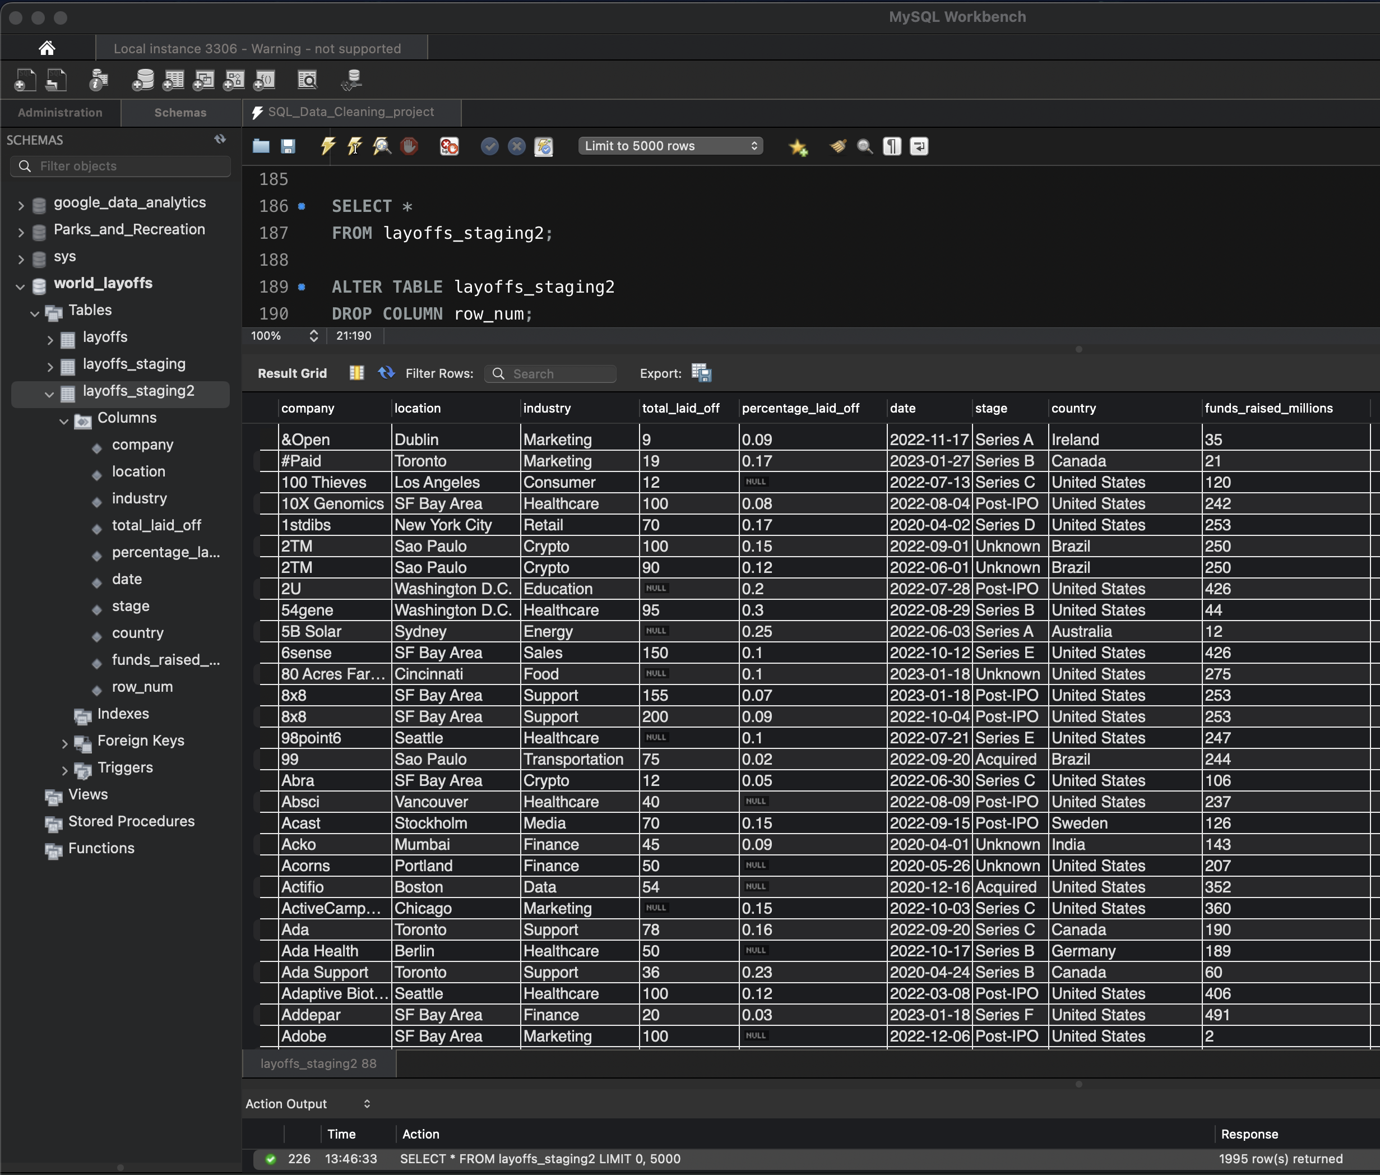Click the explain query magnifier icon

point(382,146)
